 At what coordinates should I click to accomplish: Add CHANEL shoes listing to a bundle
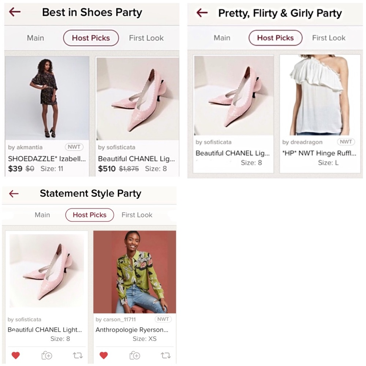pos(47,355)
